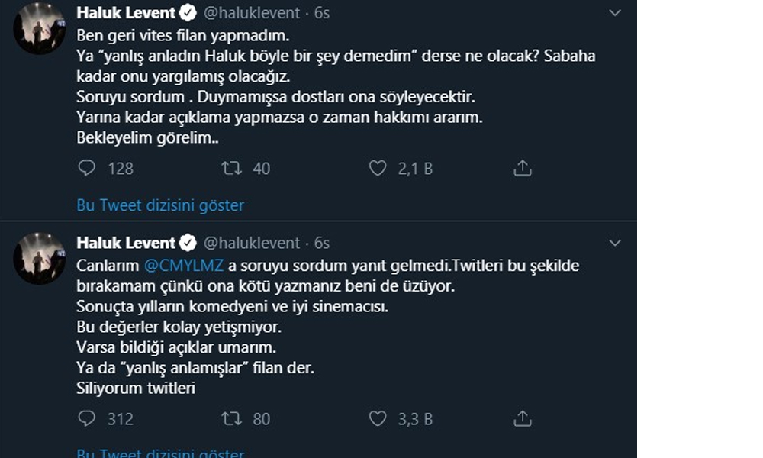This screenshot has width=763, height=458.
Task: Retweet the tweet with 40 retweets
Action: (x=231, y=168)
